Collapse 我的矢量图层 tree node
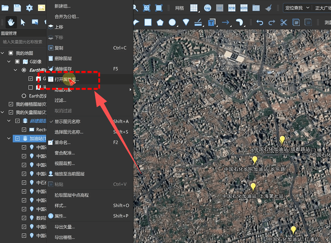Viewport: 331px width, 243px height. [2, 112]
